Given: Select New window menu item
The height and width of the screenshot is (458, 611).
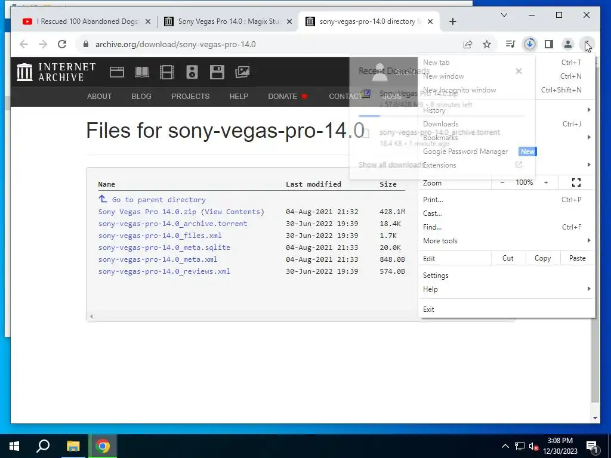Looking at the screenshot, I should pos(507,76).
